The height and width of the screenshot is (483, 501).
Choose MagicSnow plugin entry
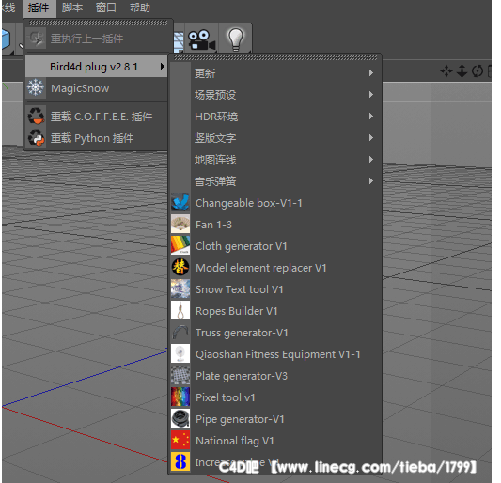click(x=96, y=88)
